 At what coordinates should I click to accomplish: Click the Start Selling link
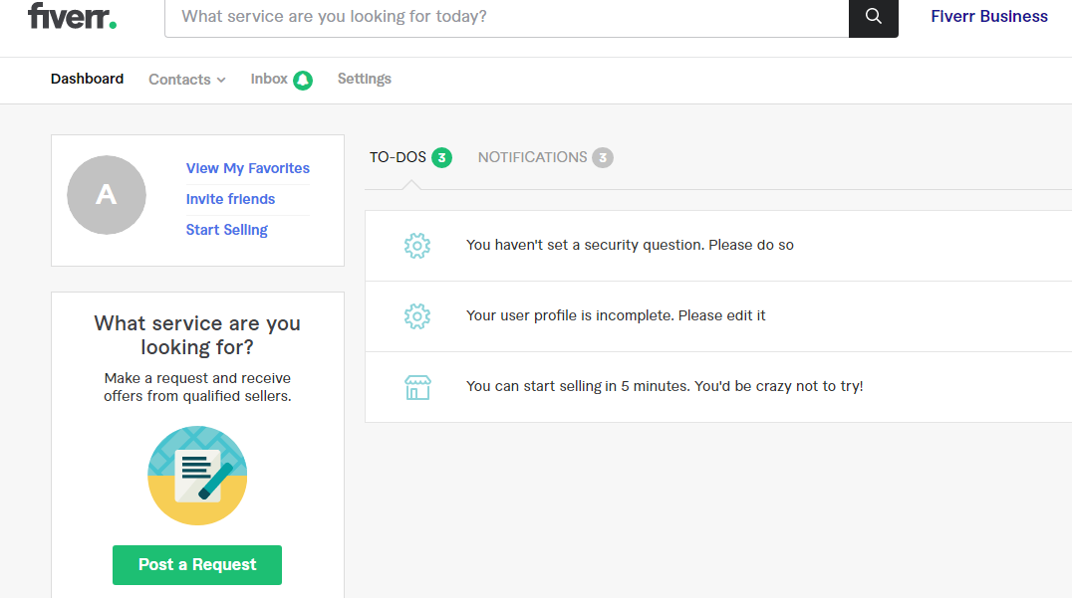[x=227, y=230]
